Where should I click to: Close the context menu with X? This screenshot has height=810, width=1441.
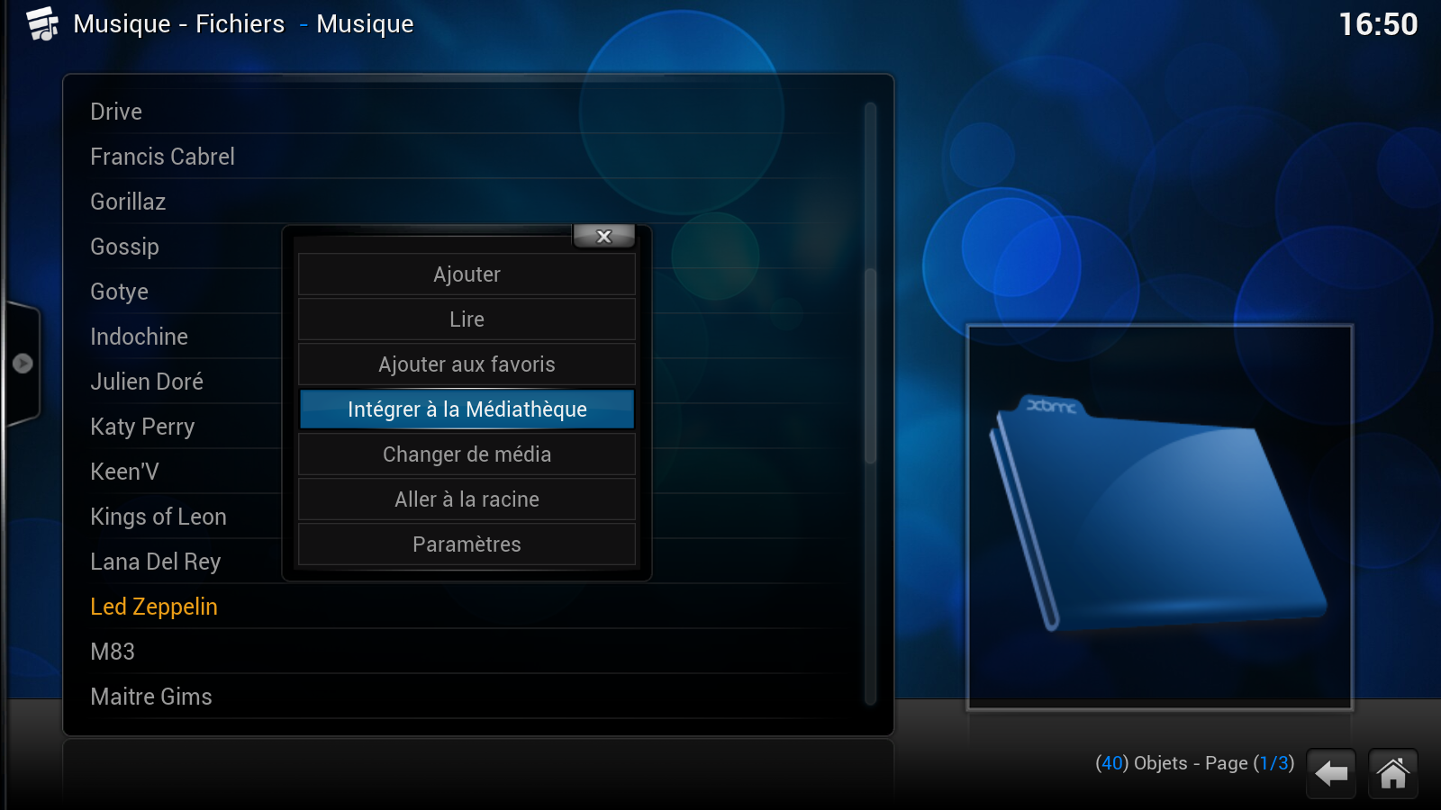coord(603,236)
